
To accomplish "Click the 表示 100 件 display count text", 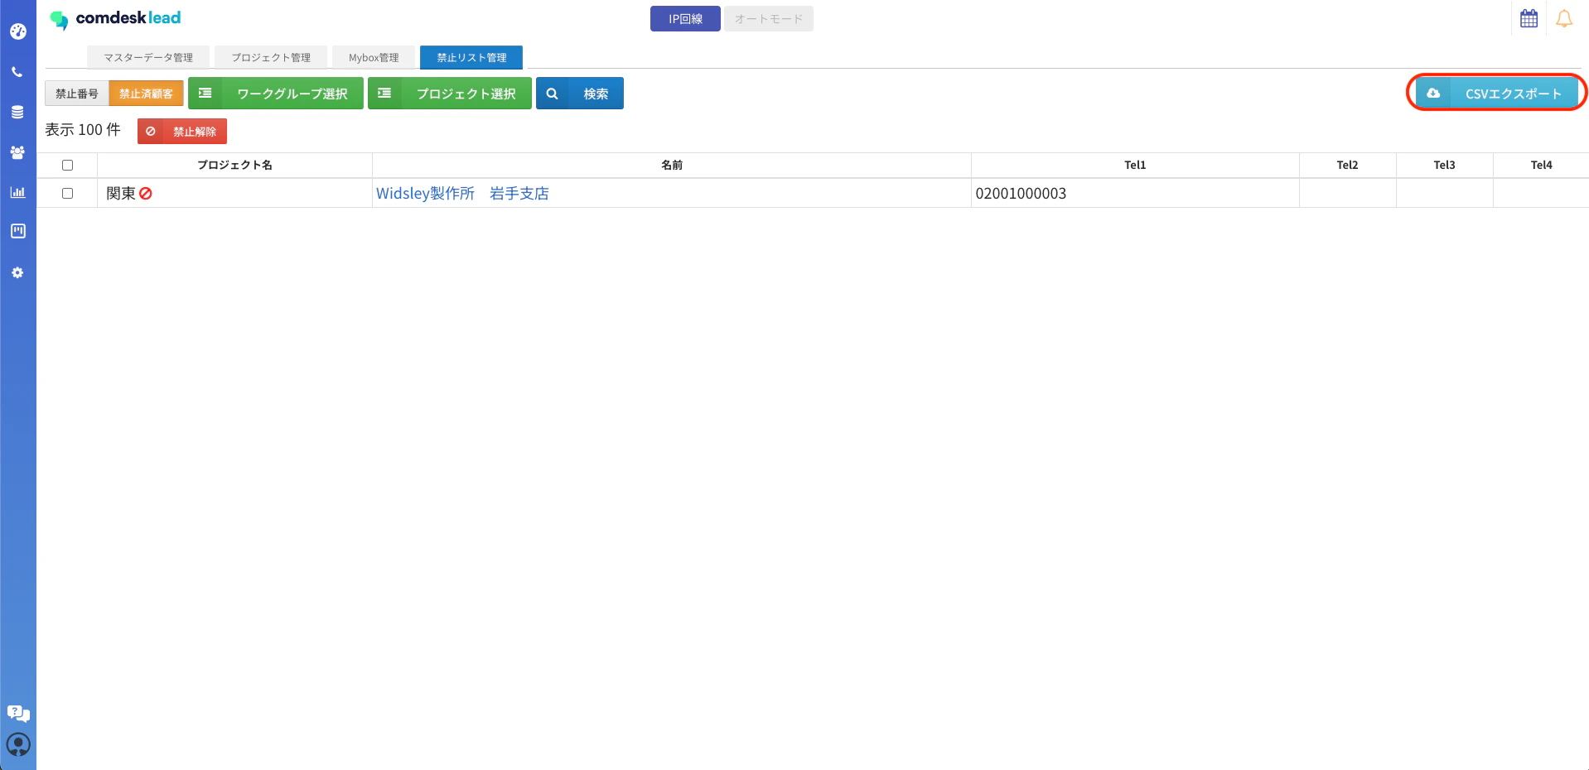I will (83, 130).
